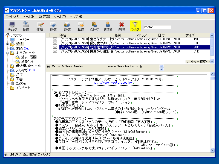Expand the 受信 folder plus sign
Viewport: 219px width, 164px height.
coord(8,44)
